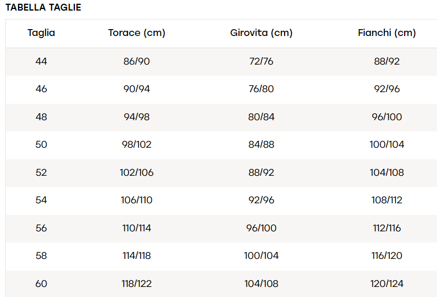Click the 92/96 girovita value for size 54
Viewport: 437px width, 297px height.
261,200
